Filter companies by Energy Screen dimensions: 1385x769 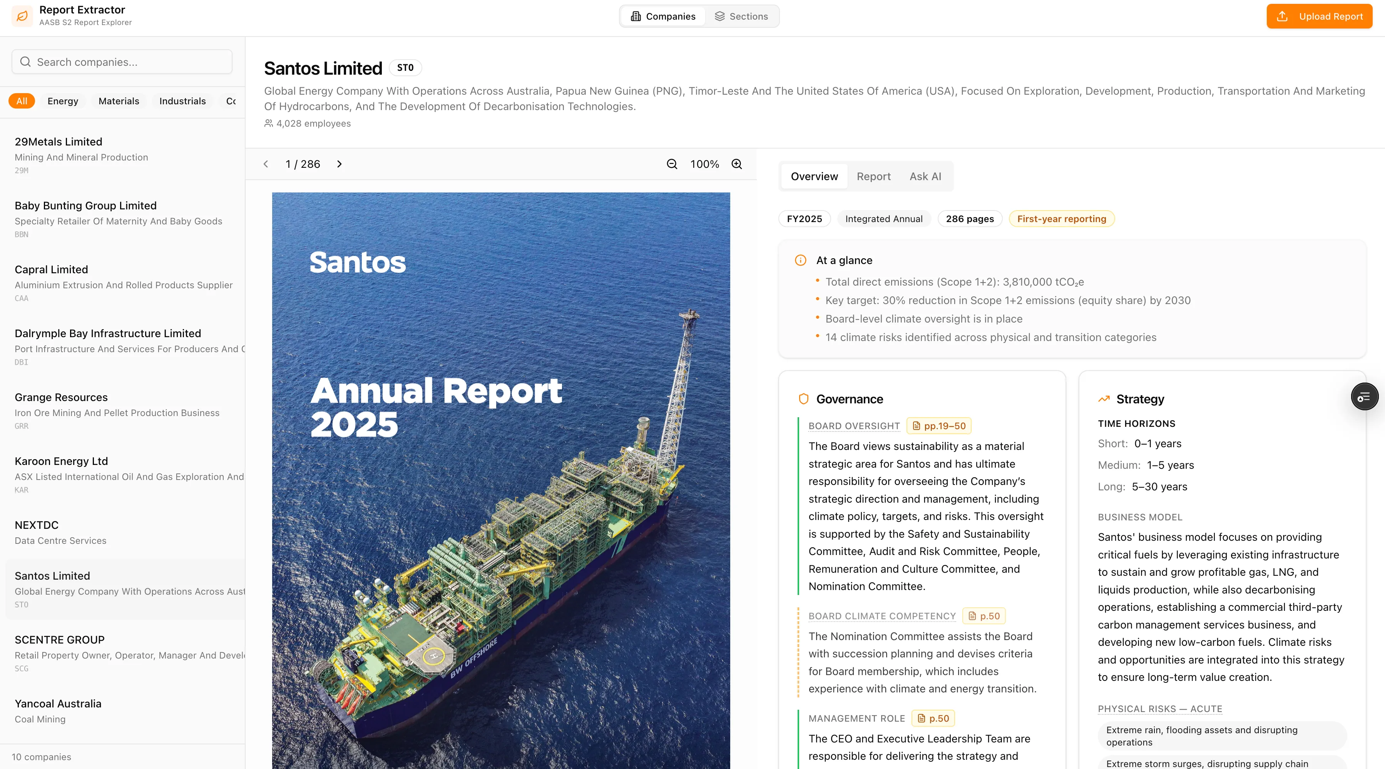coord(63,101)
